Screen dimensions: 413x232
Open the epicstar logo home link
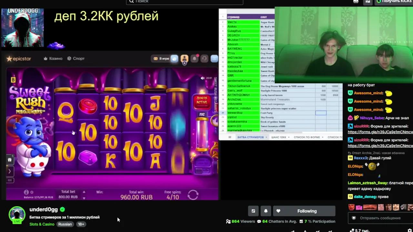click(x=19, y=59)
